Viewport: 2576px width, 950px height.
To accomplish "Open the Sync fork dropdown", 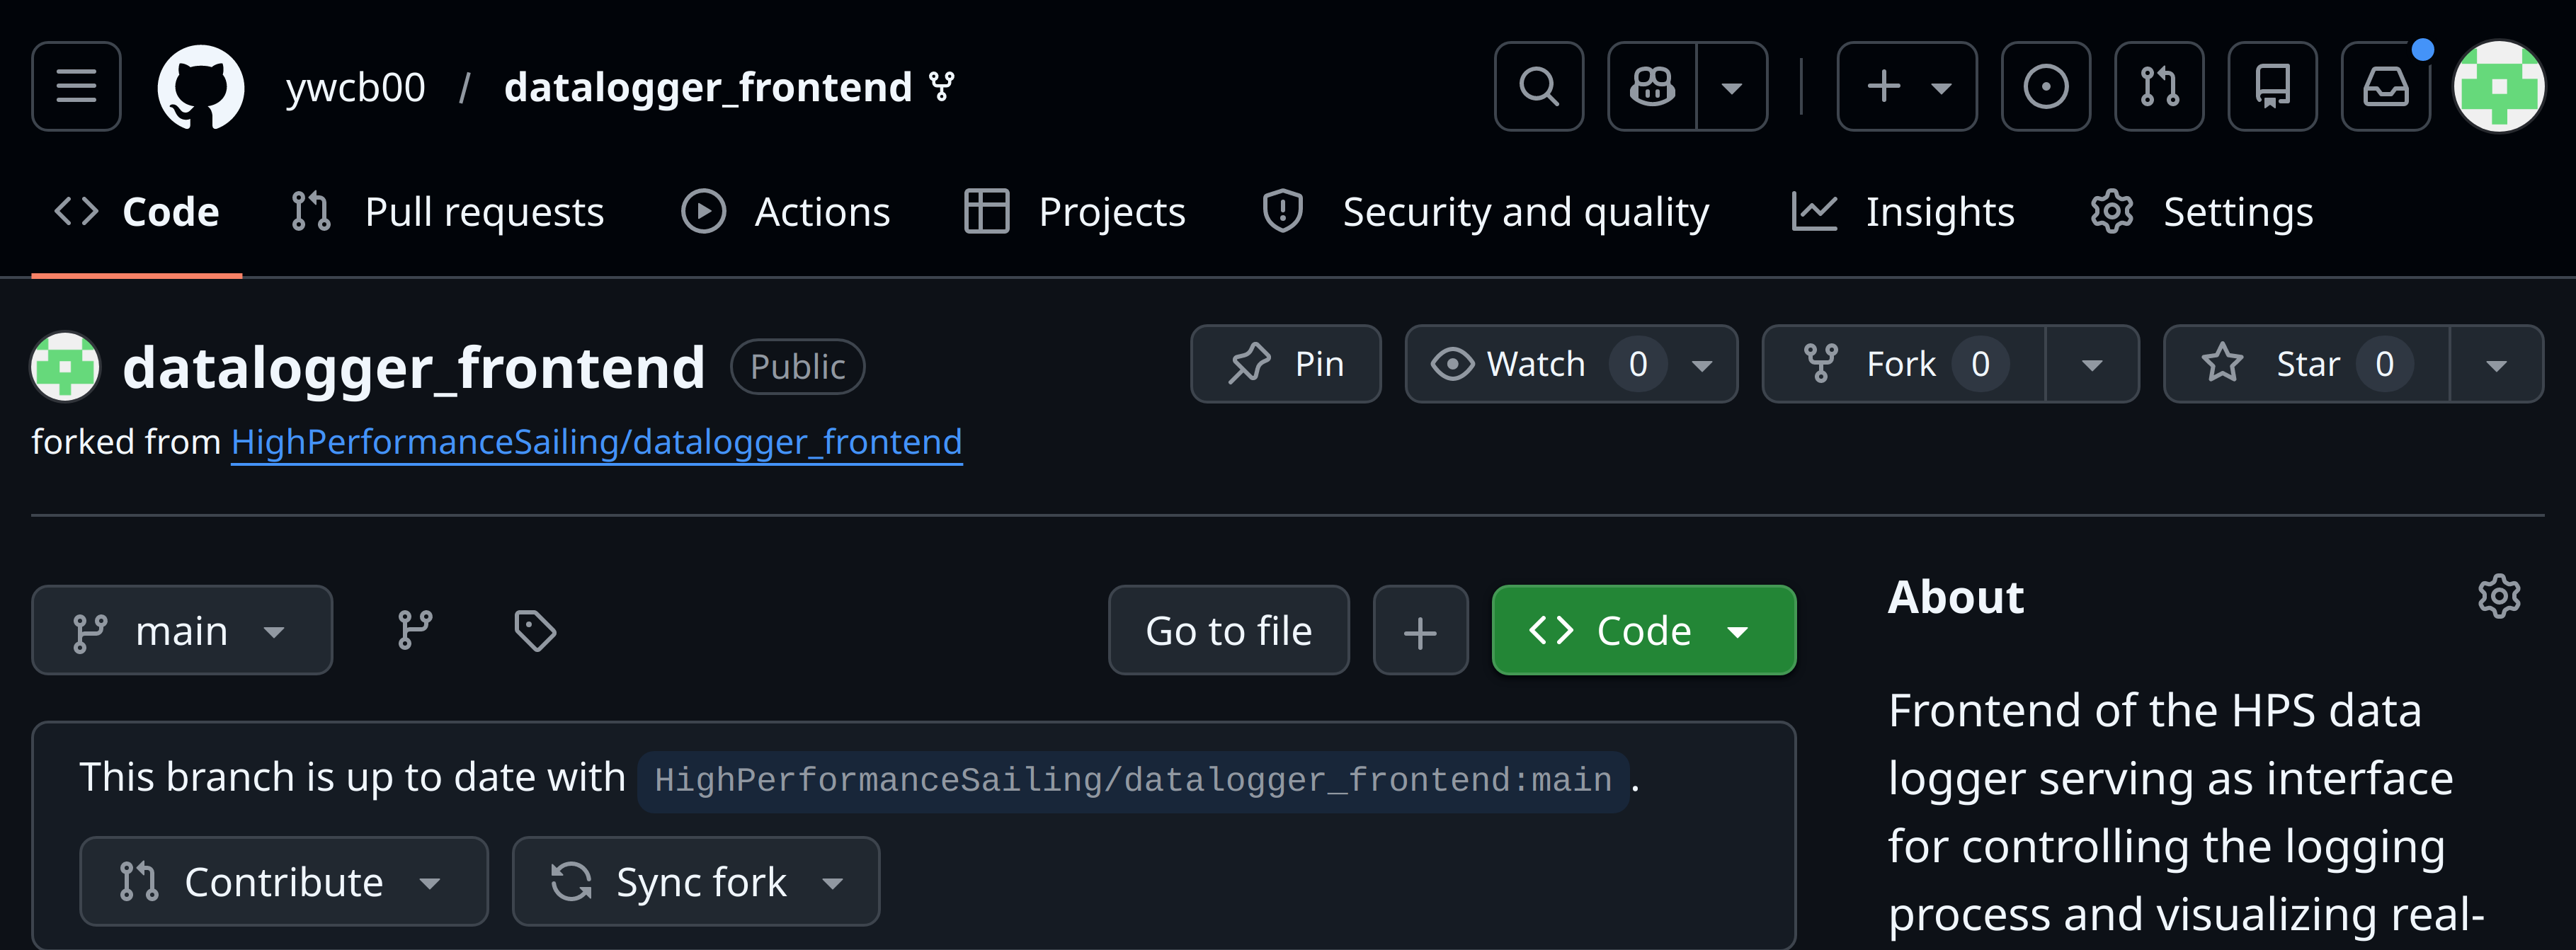I will click(x=696, y=881).
